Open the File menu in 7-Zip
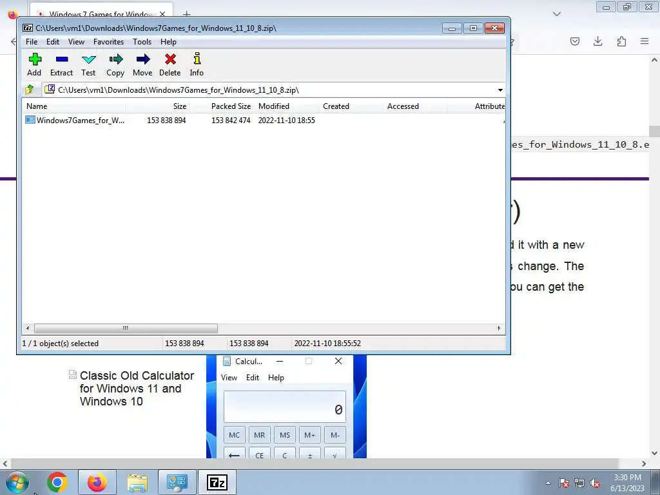The image size is (660, 495). tap(32, 42)
